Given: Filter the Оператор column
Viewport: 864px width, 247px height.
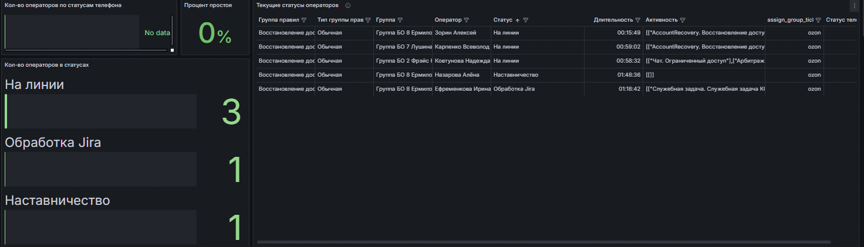Looking at the screenshot, I should [x=467, y=20].
